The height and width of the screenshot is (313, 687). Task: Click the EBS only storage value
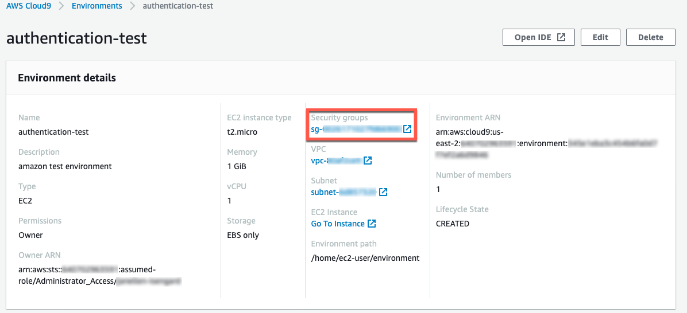(x=243, y=235)
